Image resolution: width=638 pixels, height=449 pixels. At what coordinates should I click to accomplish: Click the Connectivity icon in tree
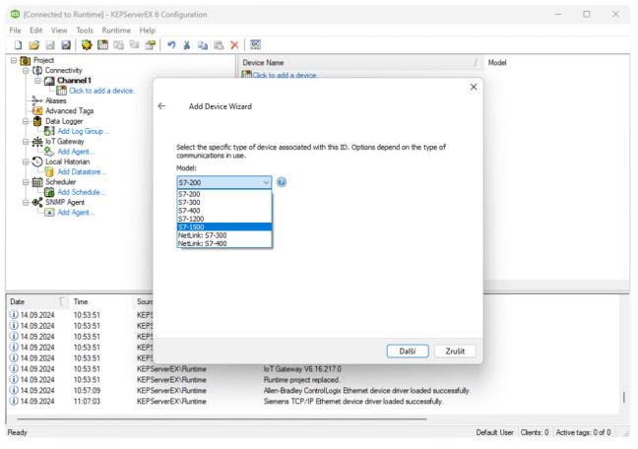pos(37,71)
